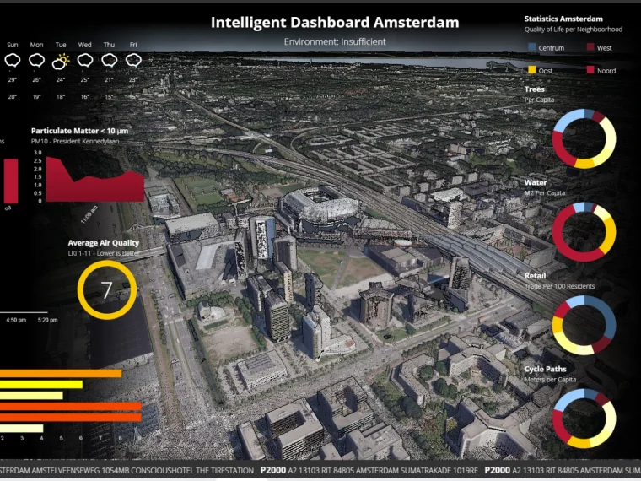This screenshot has height=481, width=641.
Task: Click the 'Water' chart heading
Action: click(x=536, y=182)
